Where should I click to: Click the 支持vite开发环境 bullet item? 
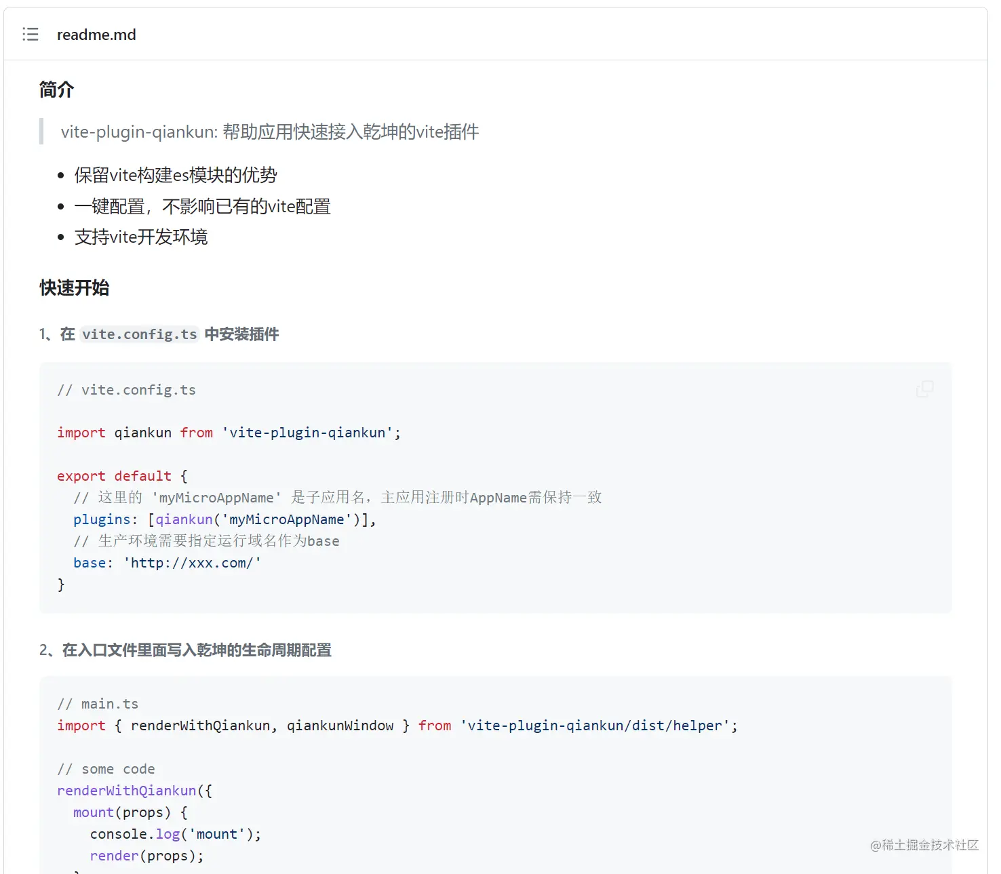[x=140, y=237]
